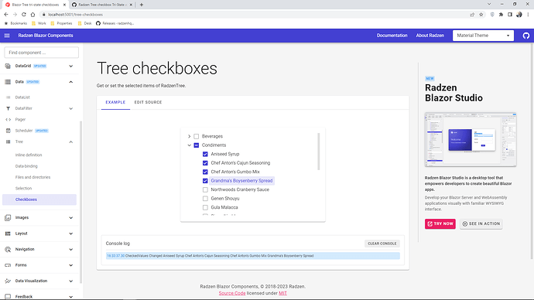This screenshot has height=300, width=534.
Task: Check the Northwoods Cranberry Sauce checkbox
Action: pos(205,189)
